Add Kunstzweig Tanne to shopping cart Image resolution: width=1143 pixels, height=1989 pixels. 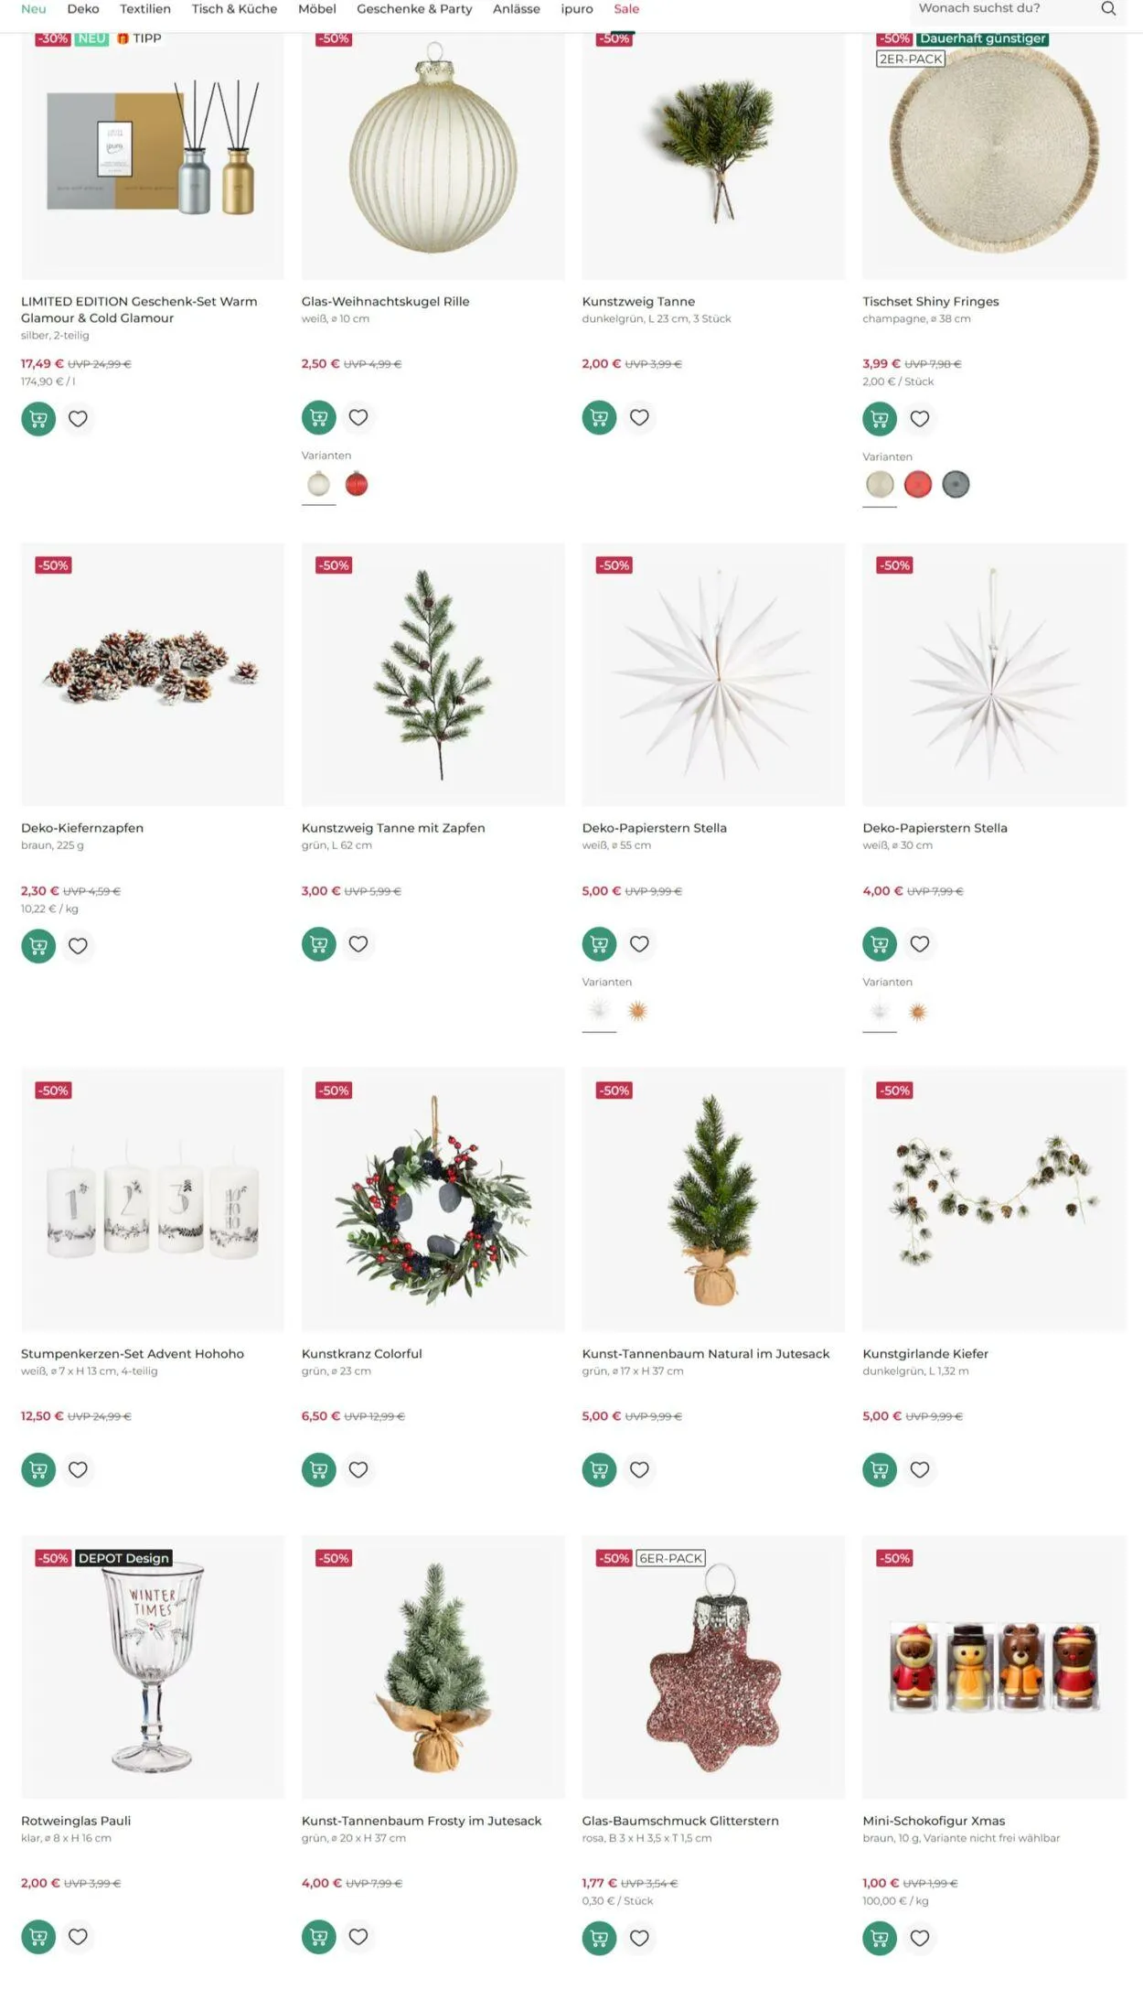click(x=599, y=418)
